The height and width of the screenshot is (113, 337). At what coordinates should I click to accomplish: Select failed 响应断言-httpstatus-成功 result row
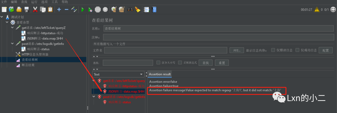(124, 86)
